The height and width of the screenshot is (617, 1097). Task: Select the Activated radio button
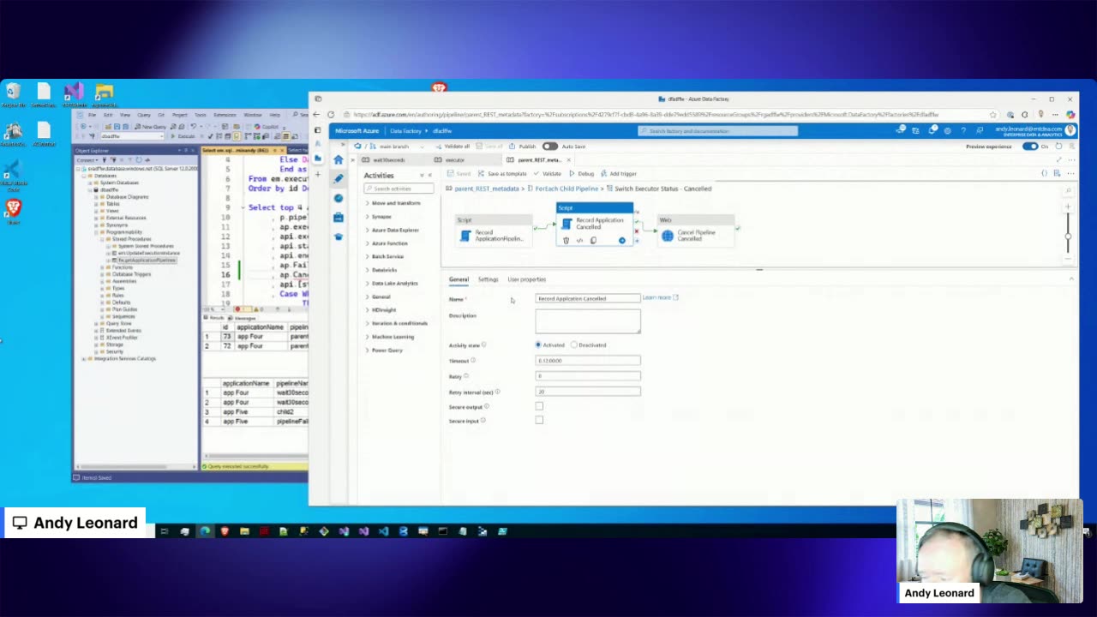pos(538,345)
